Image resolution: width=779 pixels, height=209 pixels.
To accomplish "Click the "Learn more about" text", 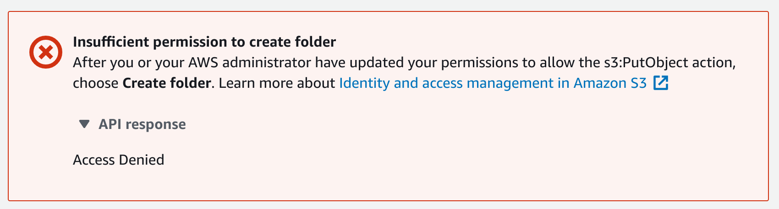I will [277, 83].
